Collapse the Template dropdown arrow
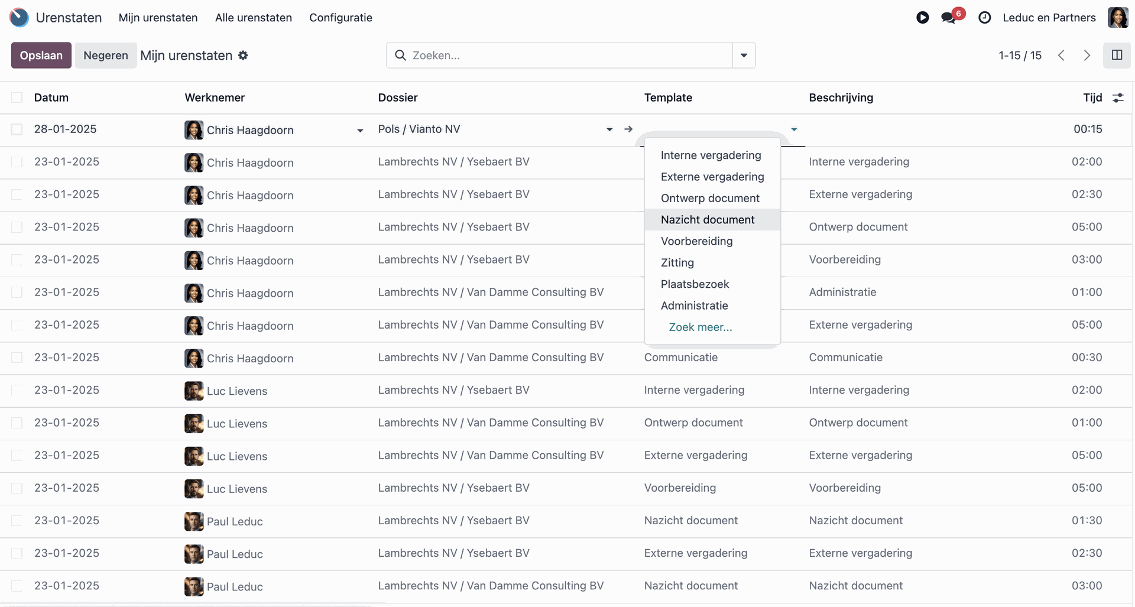This screenshot has height=607, width=1135. coord(794,129)
